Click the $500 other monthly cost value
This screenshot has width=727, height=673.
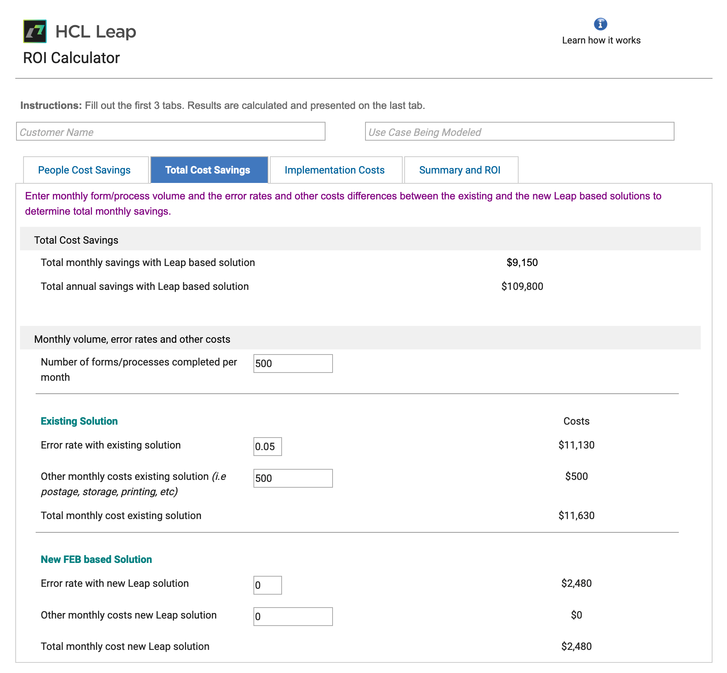pyautogui.click(x=576, y=476)
